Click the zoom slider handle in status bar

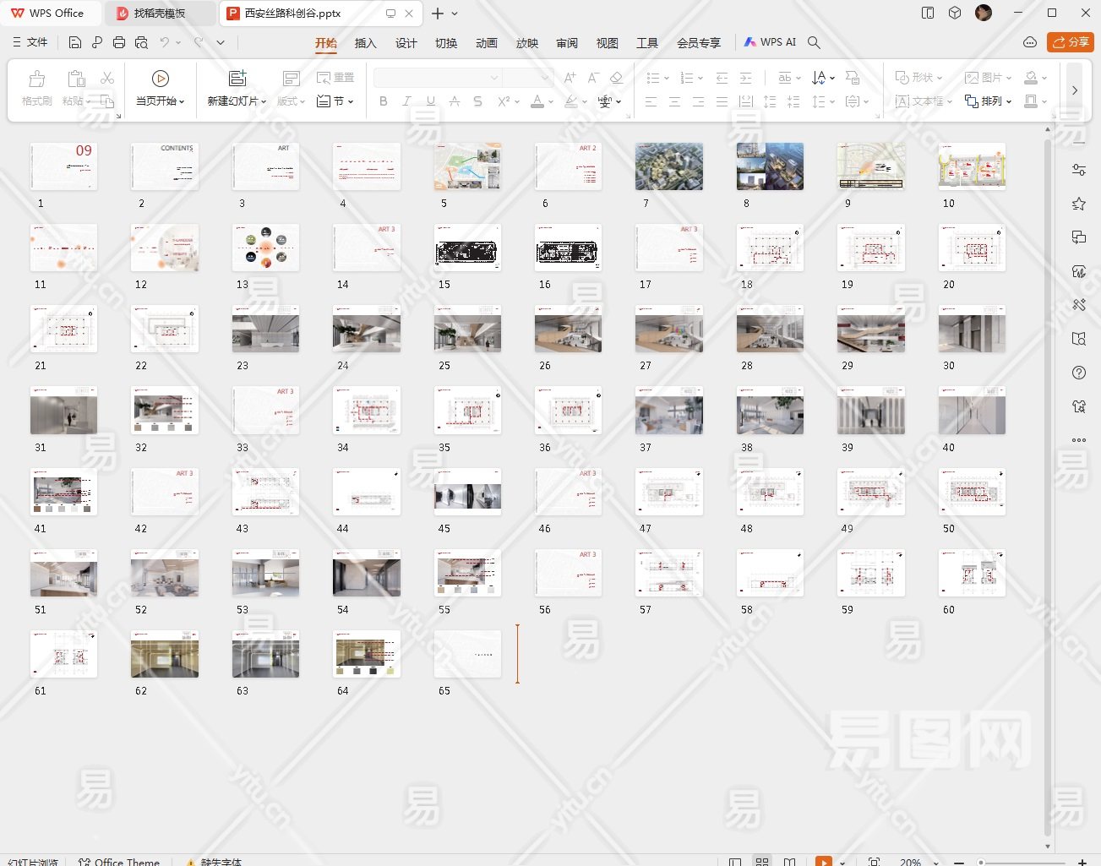tap(981, 862)
